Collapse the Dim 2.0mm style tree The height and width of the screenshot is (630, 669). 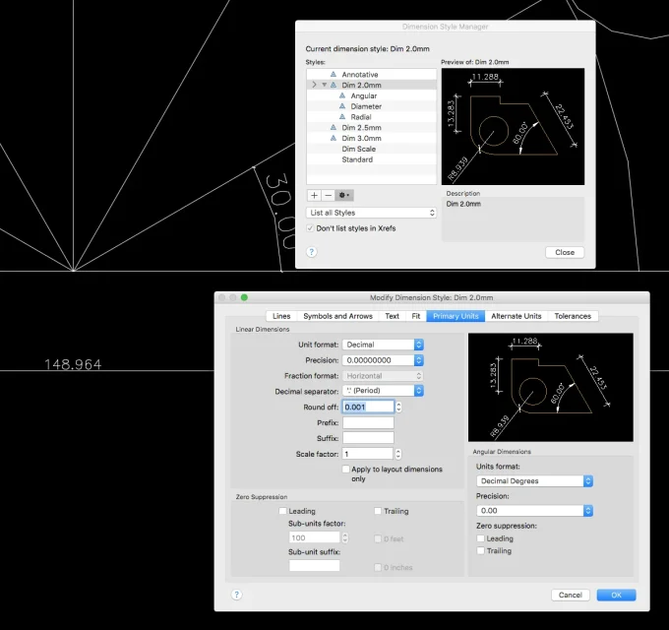pyautogui.click(x=325, y=85)
